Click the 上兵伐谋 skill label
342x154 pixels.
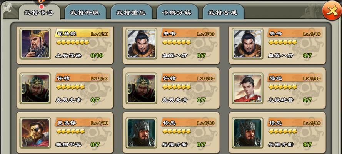click(x=68, y=55)
